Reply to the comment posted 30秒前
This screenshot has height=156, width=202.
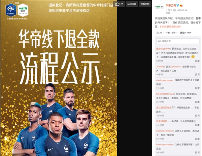tap(197, 61)
